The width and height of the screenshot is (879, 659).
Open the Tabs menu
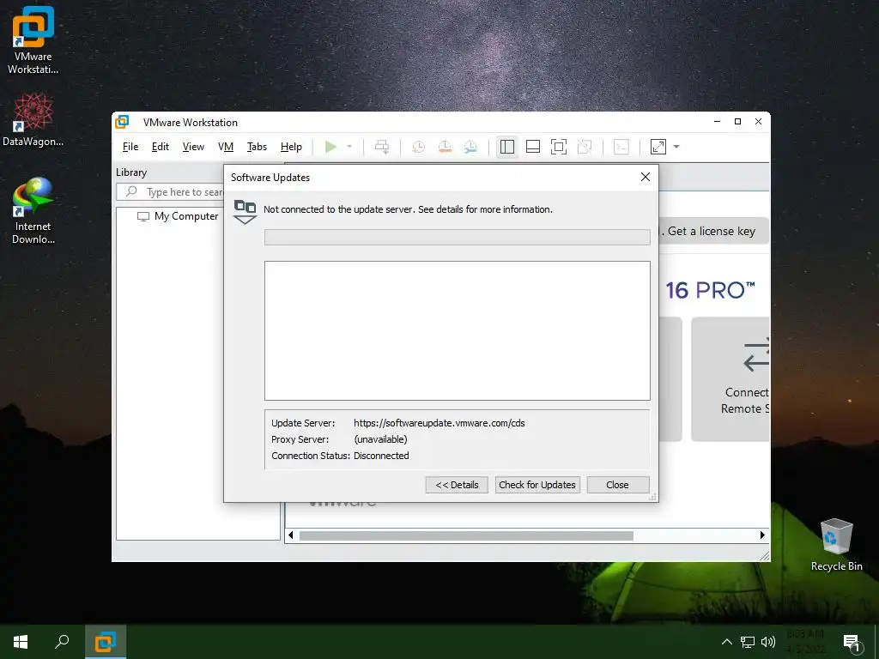[257, 147]
